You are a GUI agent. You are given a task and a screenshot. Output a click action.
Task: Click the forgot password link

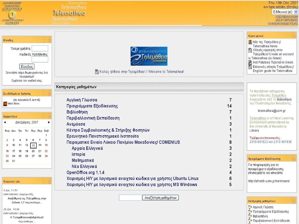tap(27, 81)
